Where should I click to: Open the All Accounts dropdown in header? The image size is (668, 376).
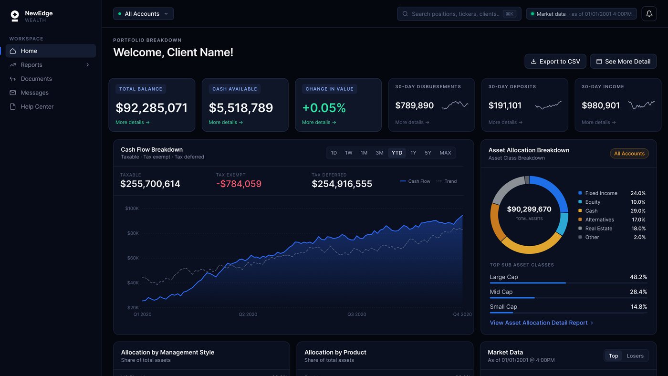click(143, 14)
